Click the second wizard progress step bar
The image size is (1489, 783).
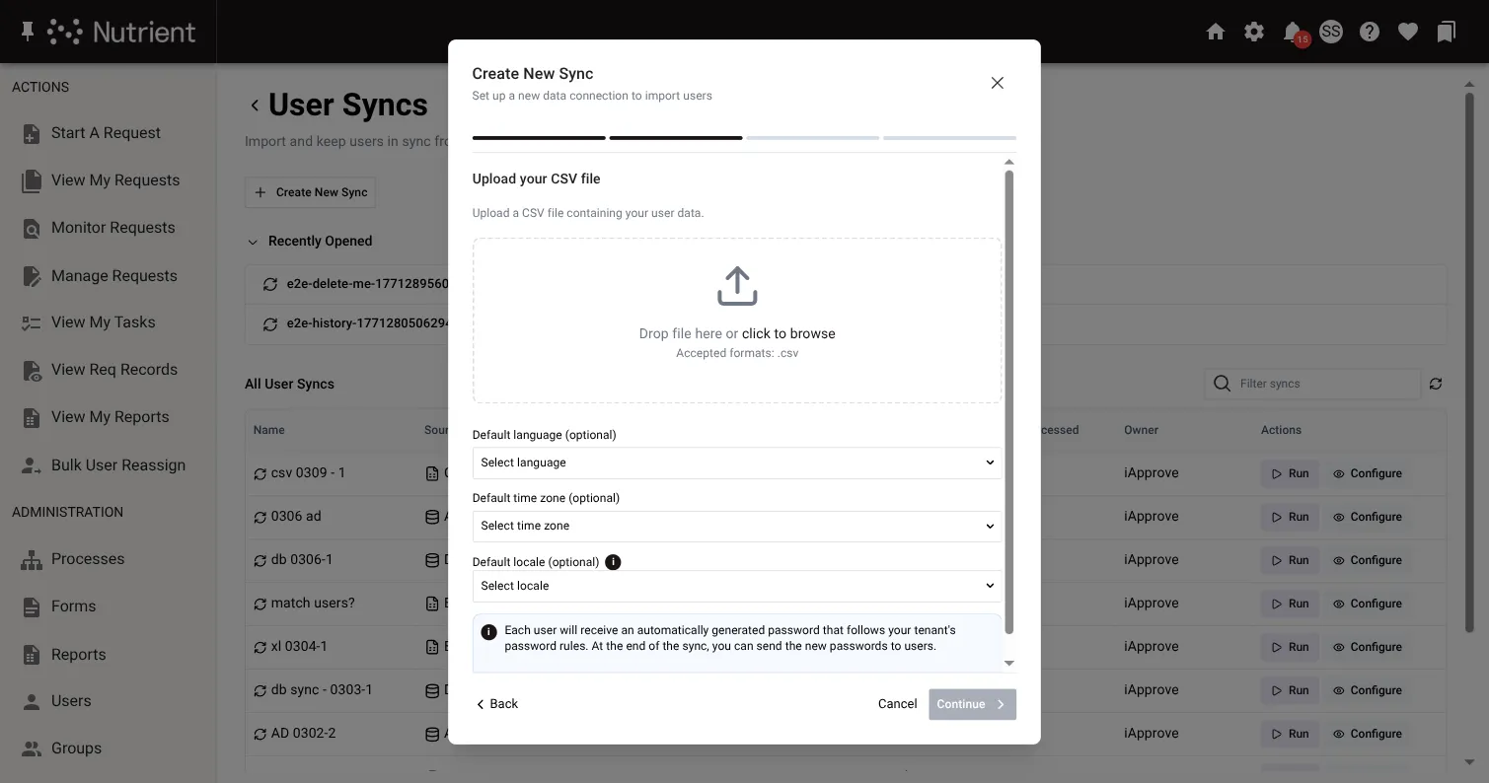[676, 138]
